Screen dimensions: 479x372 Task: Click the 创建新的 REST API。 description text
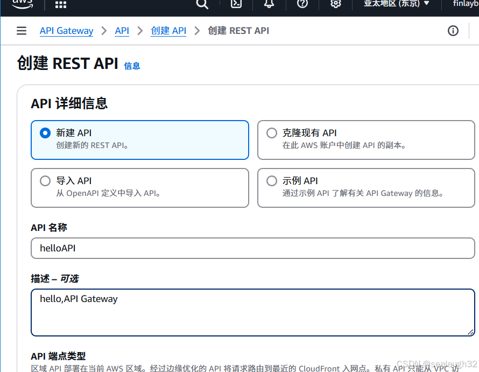pyautogui.click(x=92, y=145)
